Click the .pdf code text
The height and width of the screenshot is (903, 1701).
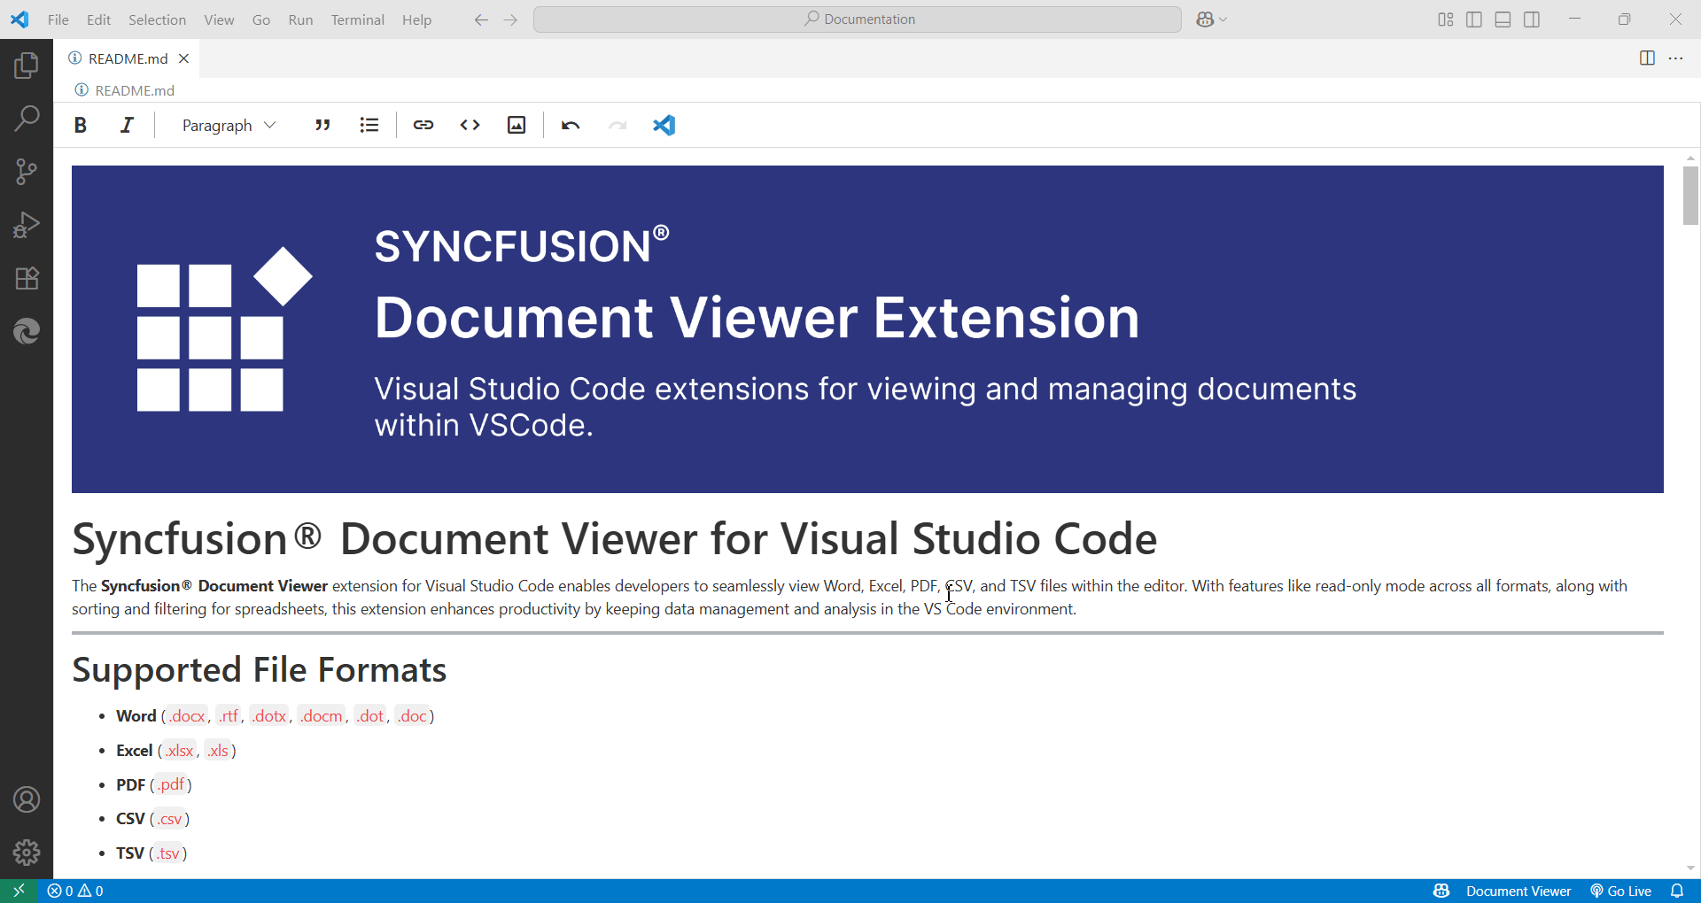click(x=171, y=784)
